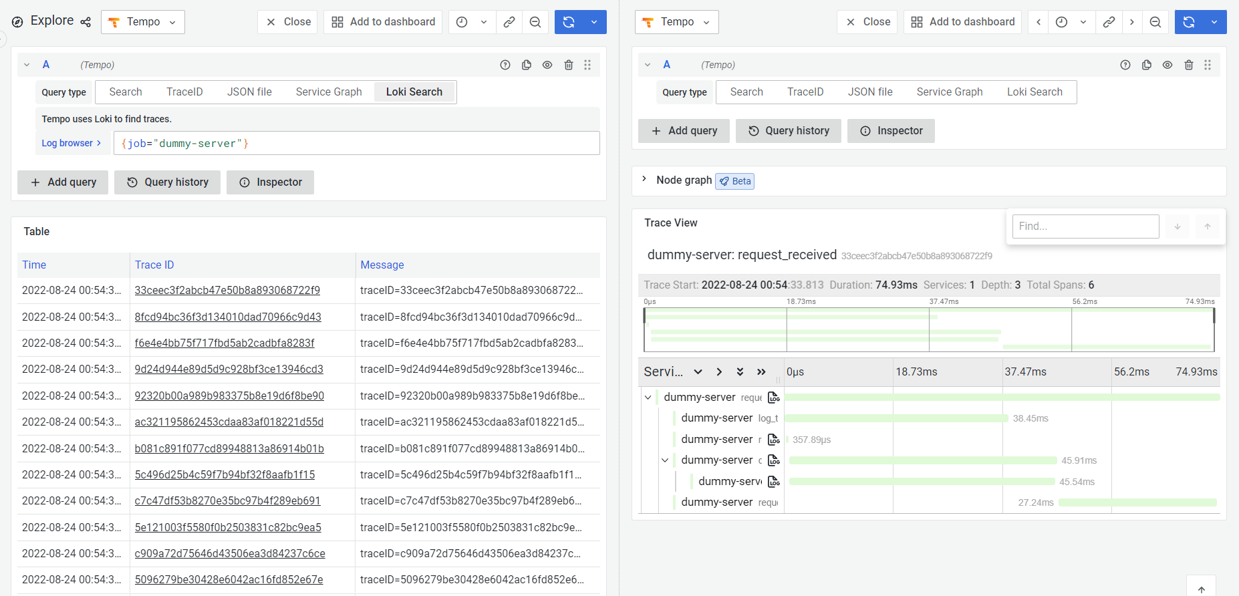The width and height of the screenshot is (1239, 596).
Task: Open refresh interval dropdown in right pane
Action: 1214,22
